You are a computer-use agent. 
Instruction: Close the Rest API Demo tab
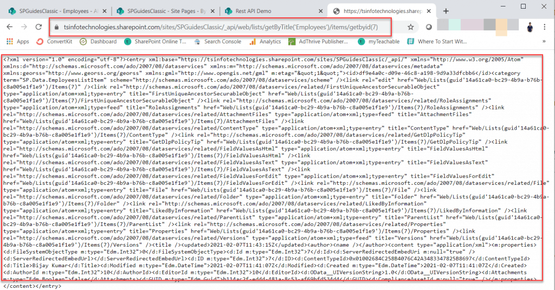click(x=320, y=11)
